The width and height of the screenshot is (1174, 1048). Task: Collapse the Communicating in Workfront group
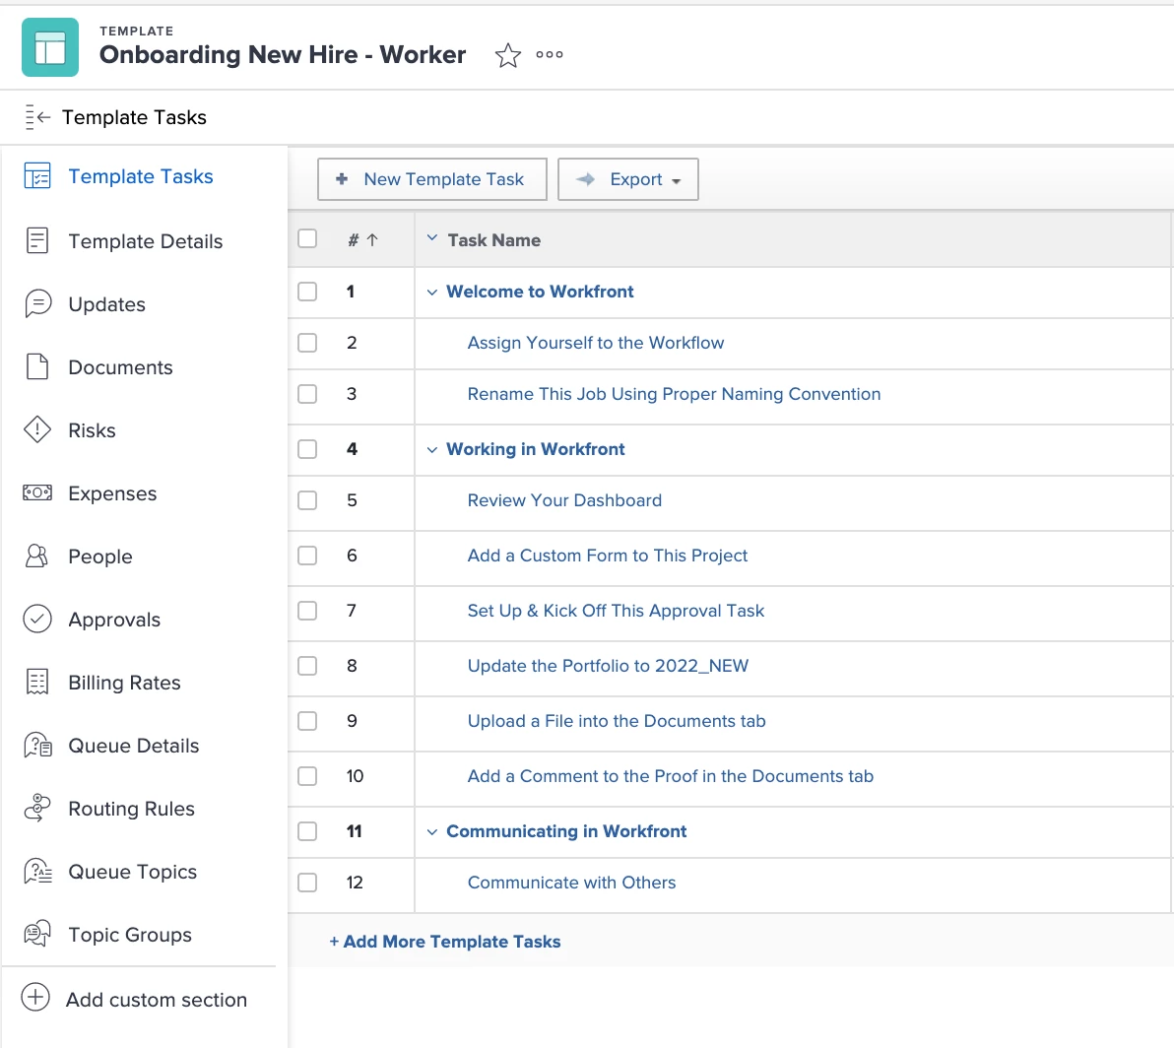tap(432, 832)
